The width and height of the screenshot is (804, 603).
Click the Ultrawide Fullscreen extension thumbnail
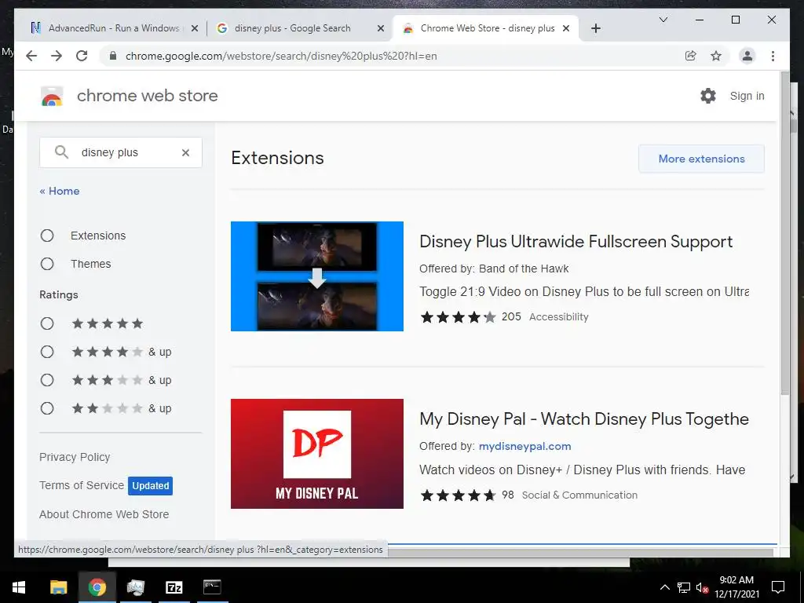[x=317, y=276]
